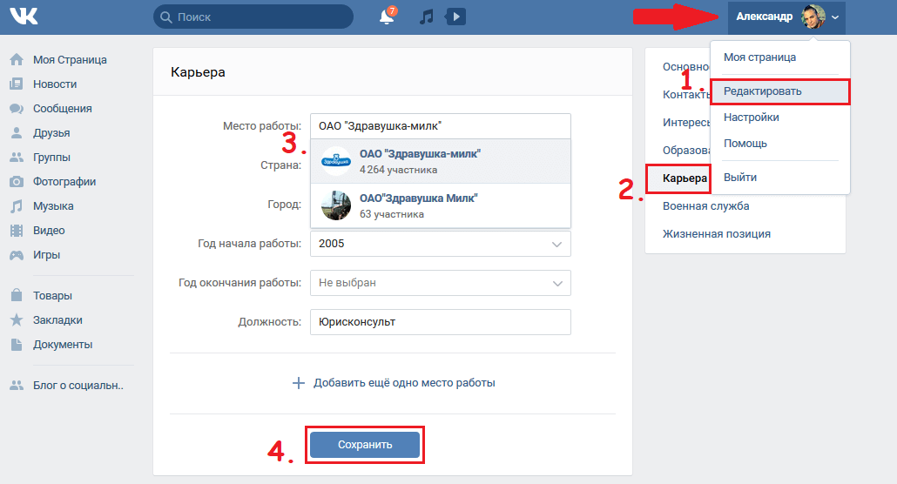Go to Моя Страница in sidebar
The height and width of the screenshot is (484, 897).
70,59
